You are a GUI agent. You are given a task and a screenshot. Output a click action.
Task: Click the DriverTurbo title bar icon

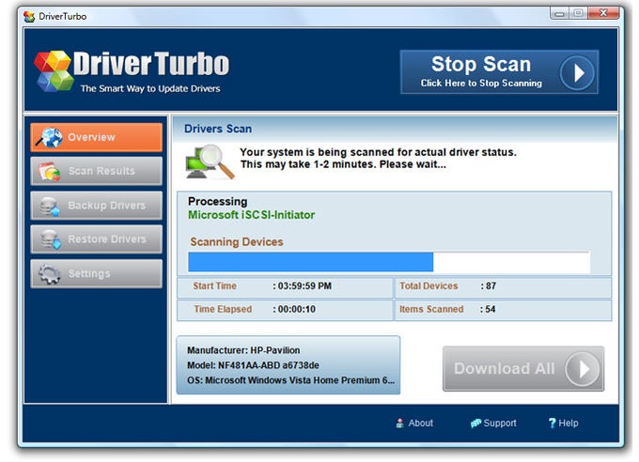point(29,17)
